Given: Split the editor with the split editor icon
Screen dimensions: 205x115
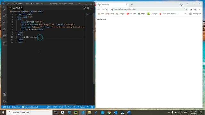Looking at the screenshot, I should click(x=88, y=8).
